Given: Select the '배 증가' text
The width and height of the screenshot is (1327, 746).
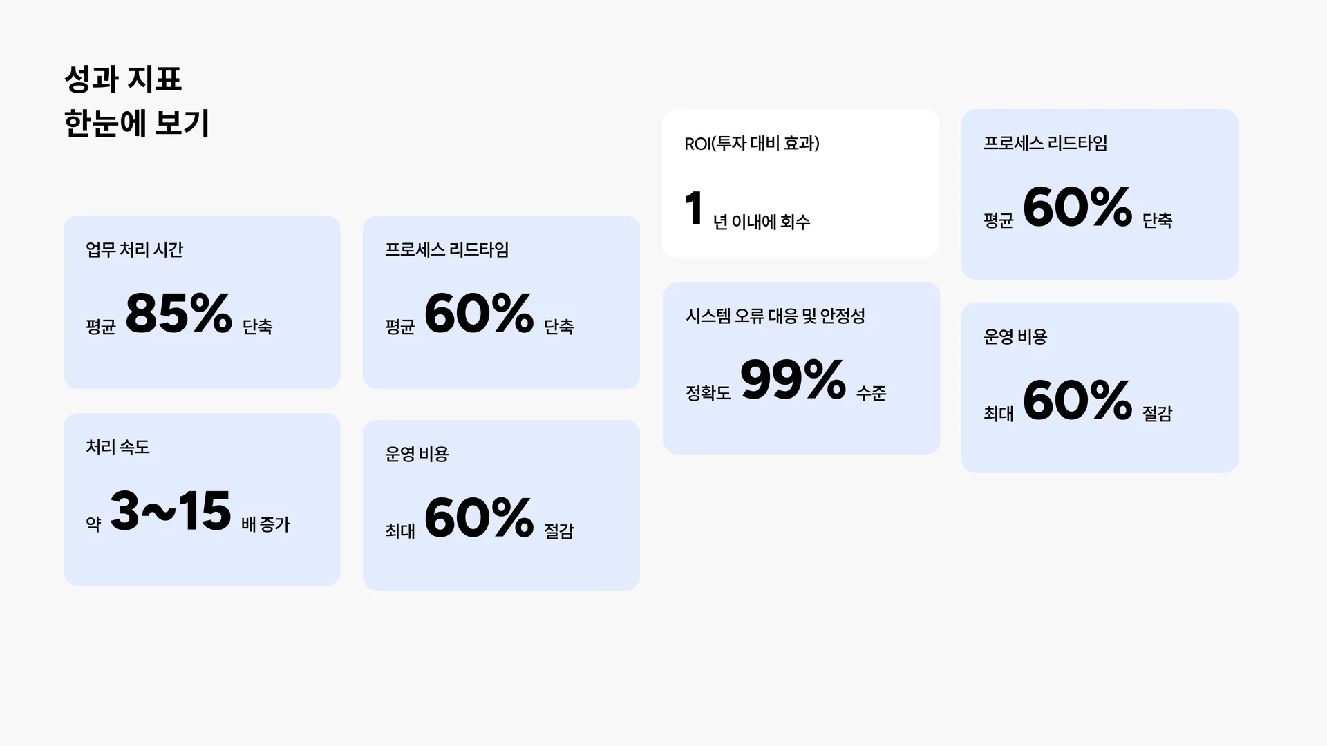Looking at the screenshot, I should 265,524.
